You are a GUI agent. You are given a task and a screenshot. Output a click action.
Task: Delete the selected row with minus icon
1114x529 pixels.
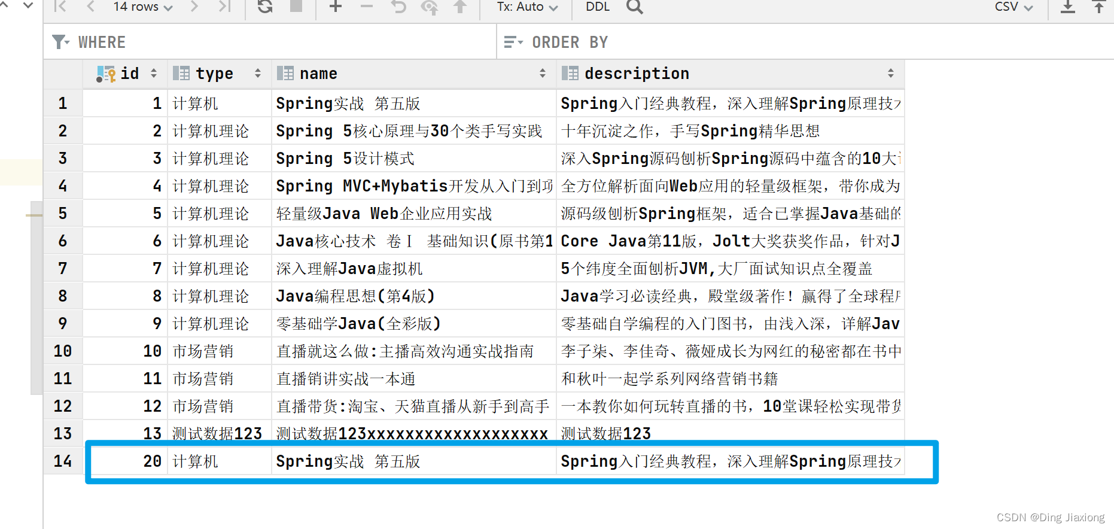tap(367, 7)
